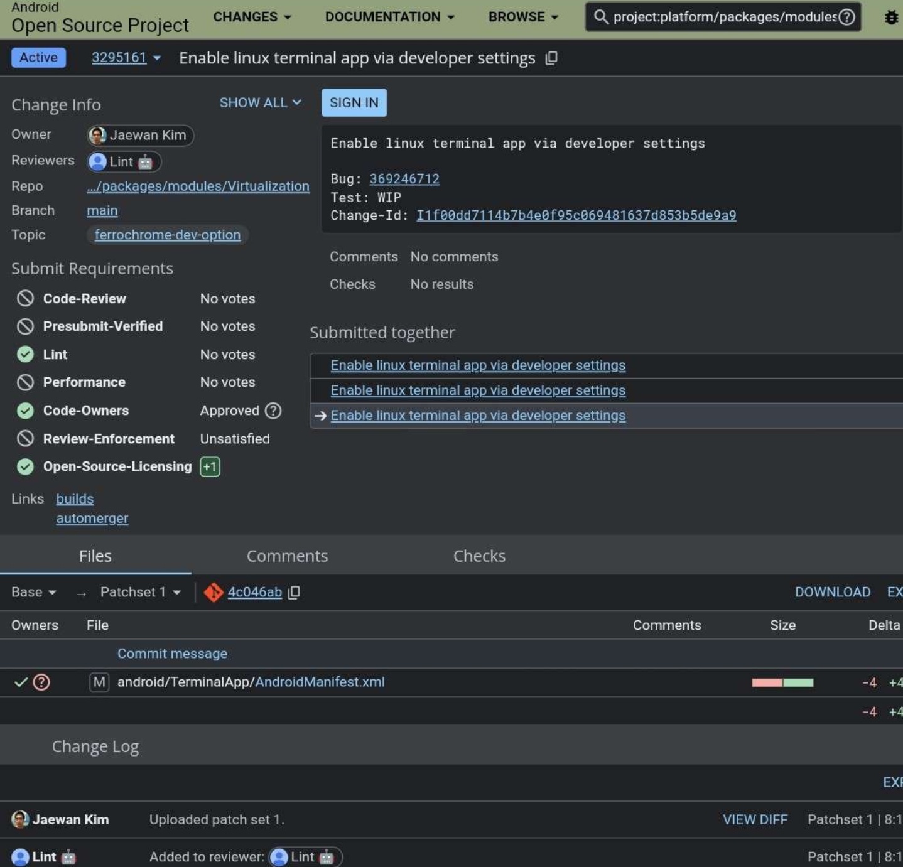Click Open-Source-Licensing green check icon
Image resolution: width=903 pixels, height=867 pixels.
[x=25, y=466]
